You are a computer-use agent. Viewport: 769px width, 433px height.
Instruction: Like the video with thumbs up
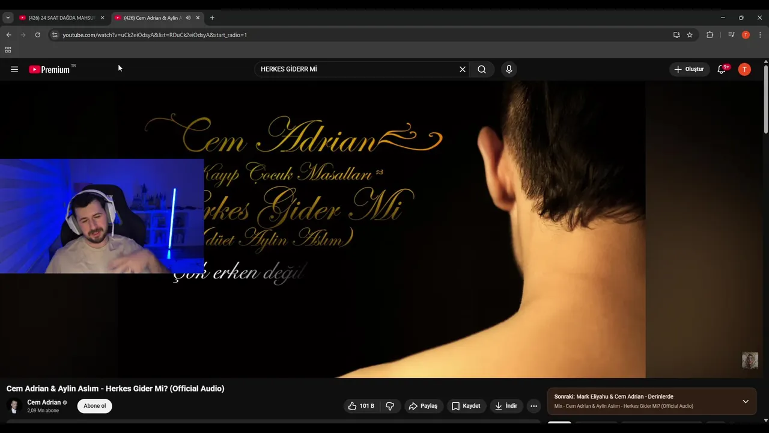(x=361, y=406)
